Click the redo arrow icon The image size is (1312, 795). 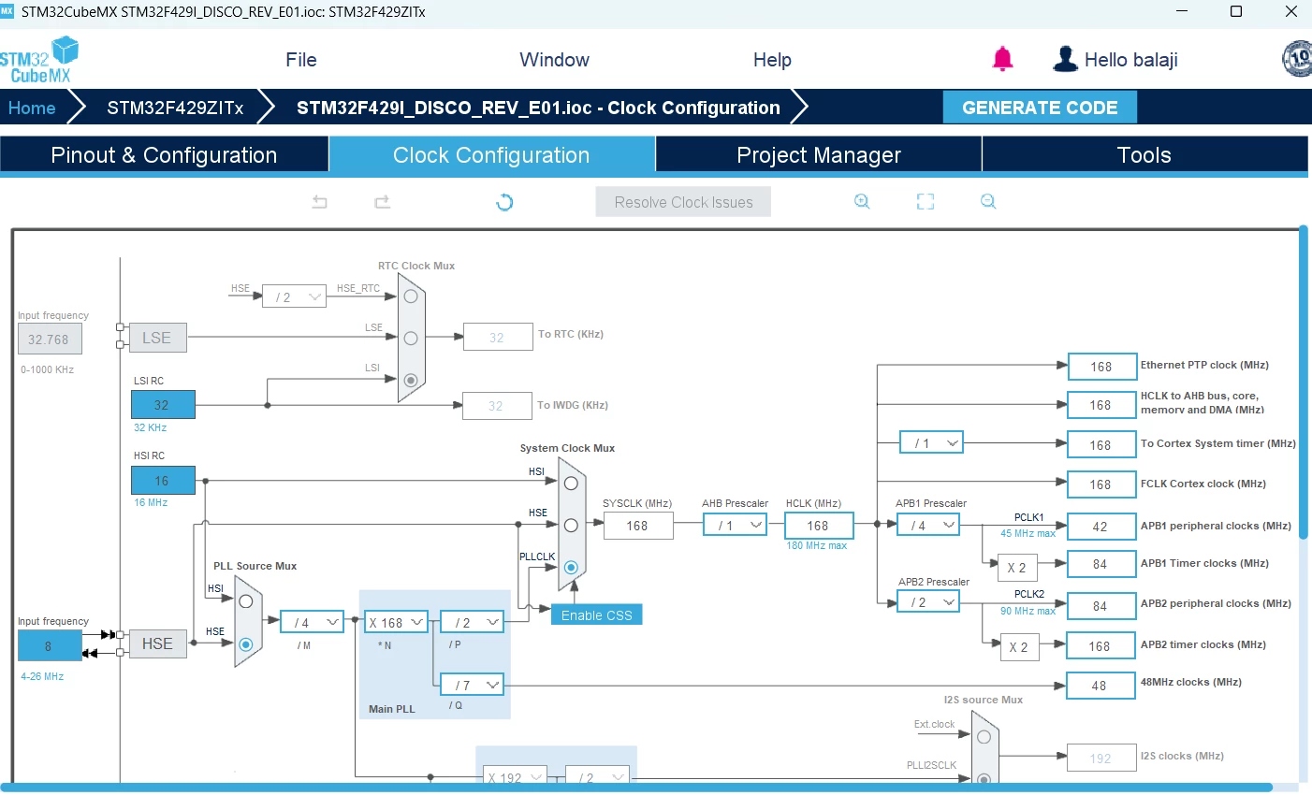click(382, 202)
